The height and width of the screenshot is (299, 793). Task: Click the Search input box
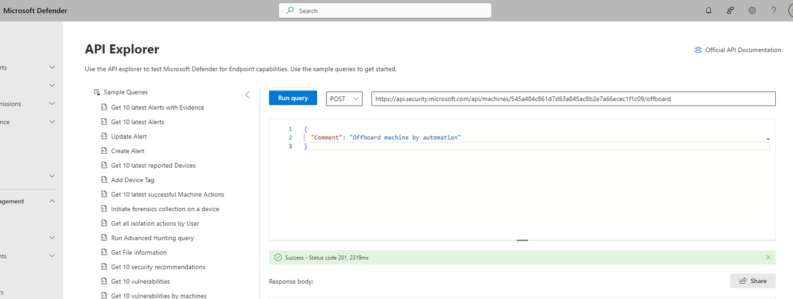[x=385, y=11]
